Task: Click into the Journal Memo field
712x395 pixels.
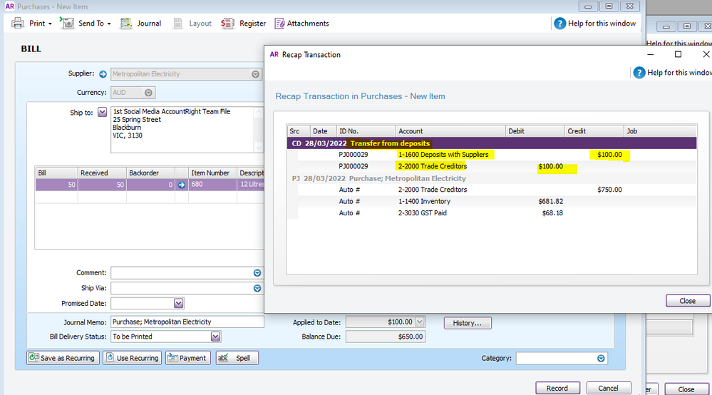Action: 187,322
